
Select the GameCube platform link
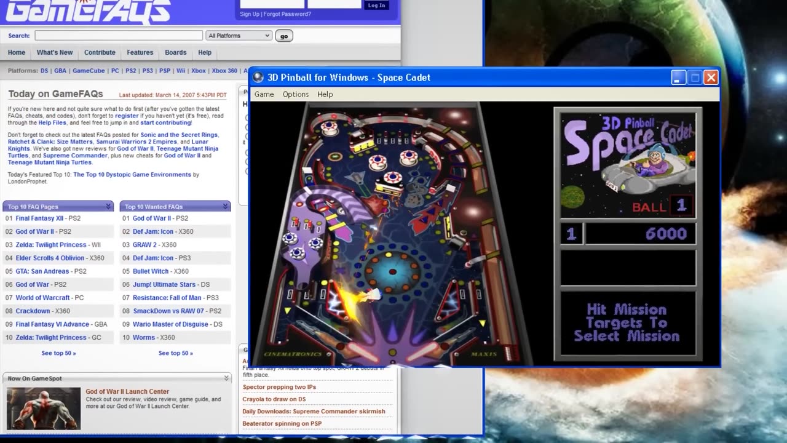point(89,71)
